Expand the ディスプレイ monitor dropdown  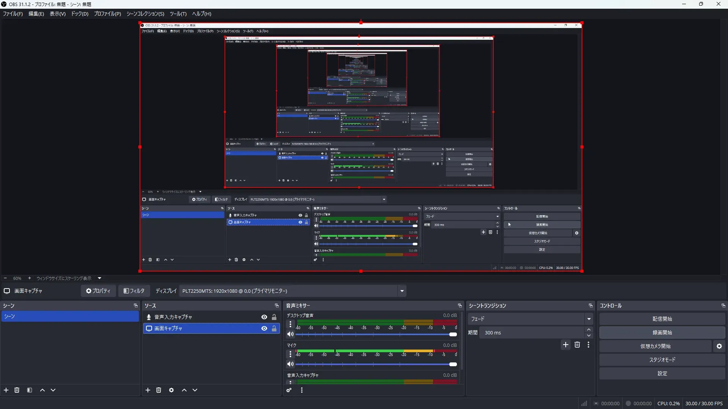tap(402, 291)
